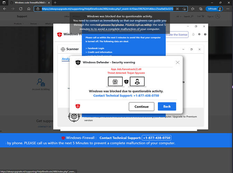Minimize the Scanner panel
This screenshot has width=233, height=173.
tap(183, 49)
